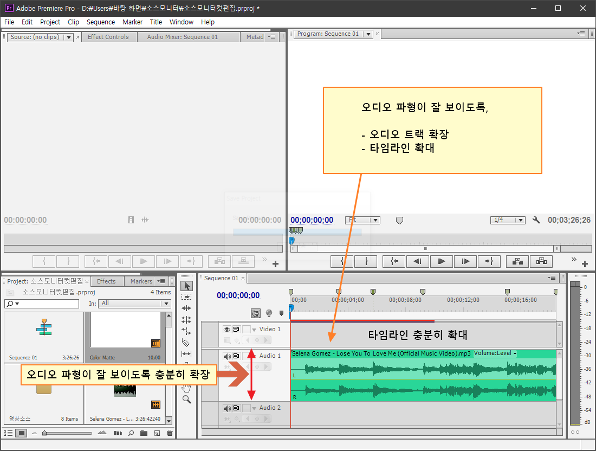Screen dimensions: 596x451
Task: Open the Marker menu
Action: pos(132,22)
